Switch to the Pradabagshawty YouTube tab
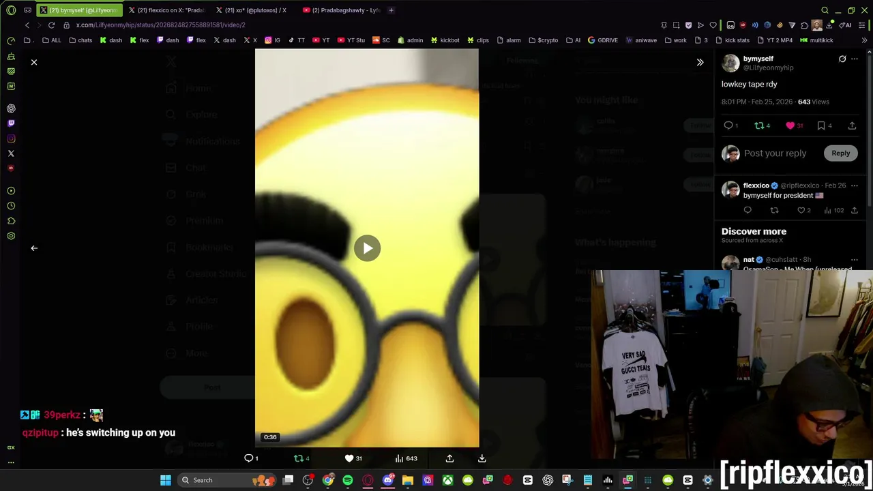Image resolution: width=873 pixels, height=491 pixels. pyautogui.click(x=342, y=10)
